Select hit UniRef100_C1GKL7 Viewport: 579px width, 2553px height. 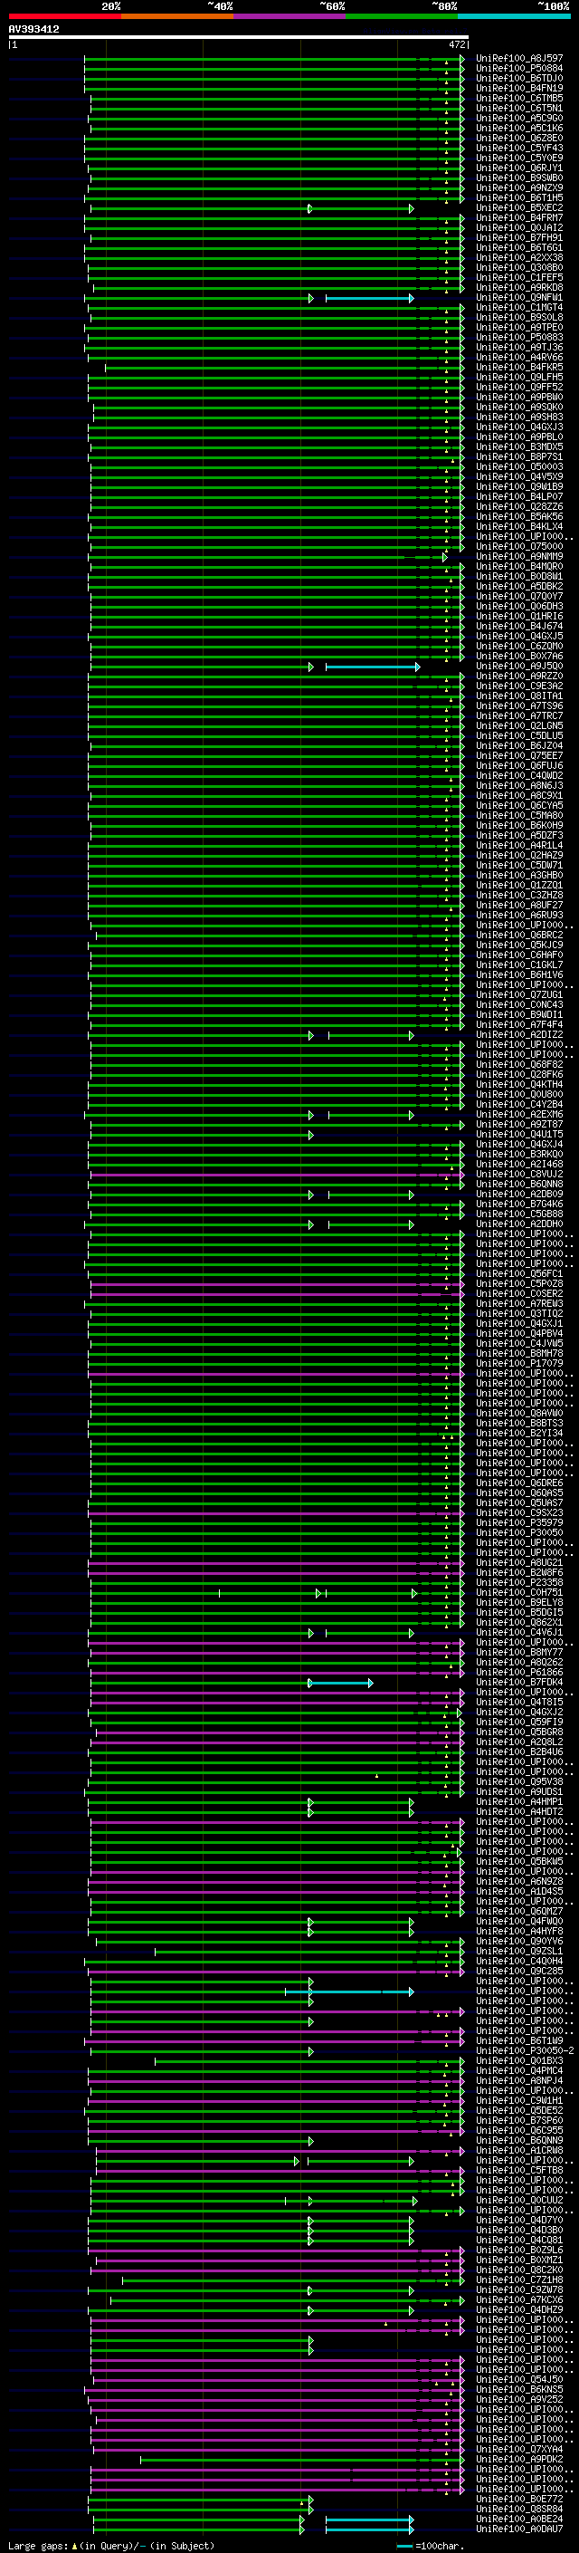tap(518, 965)
